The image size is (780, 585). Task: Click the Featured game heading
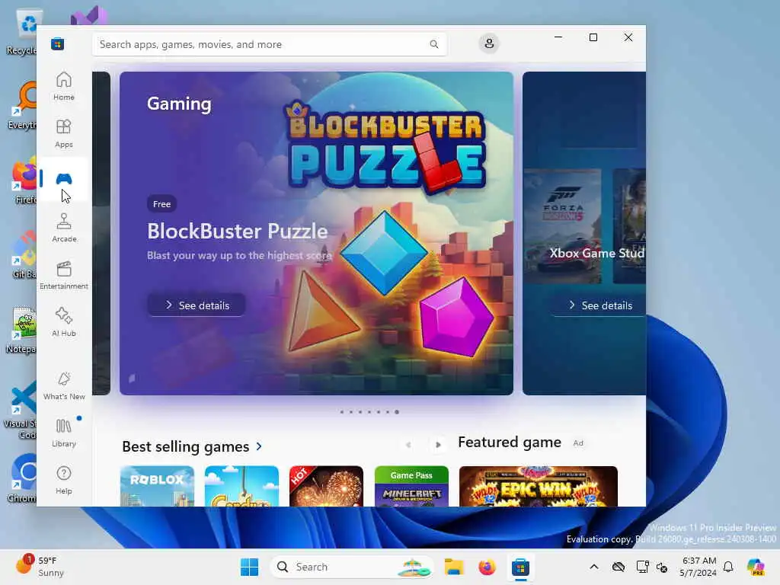point(510,443)
